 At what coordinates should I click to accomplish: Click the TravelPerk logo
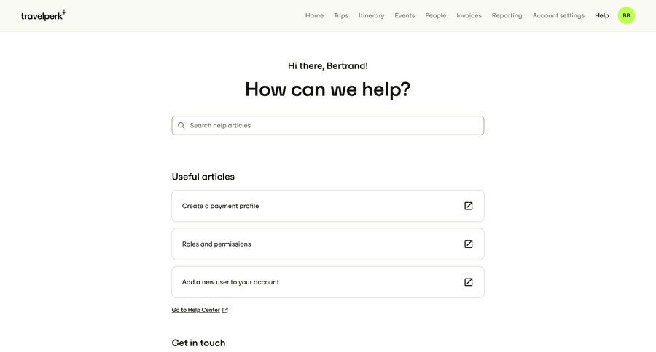(43, 15)
